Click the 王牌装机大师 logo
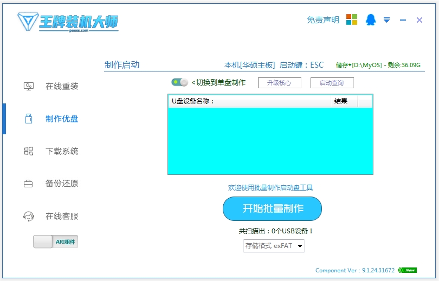The height and width of the screenshot is (281, 439). pos(68,22)
